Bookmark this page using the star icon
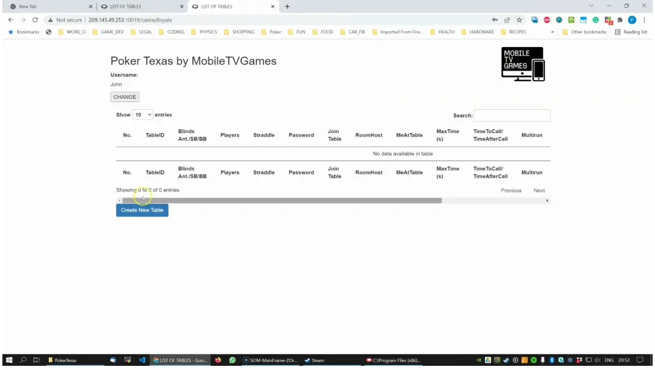 (x=519, y=20)
